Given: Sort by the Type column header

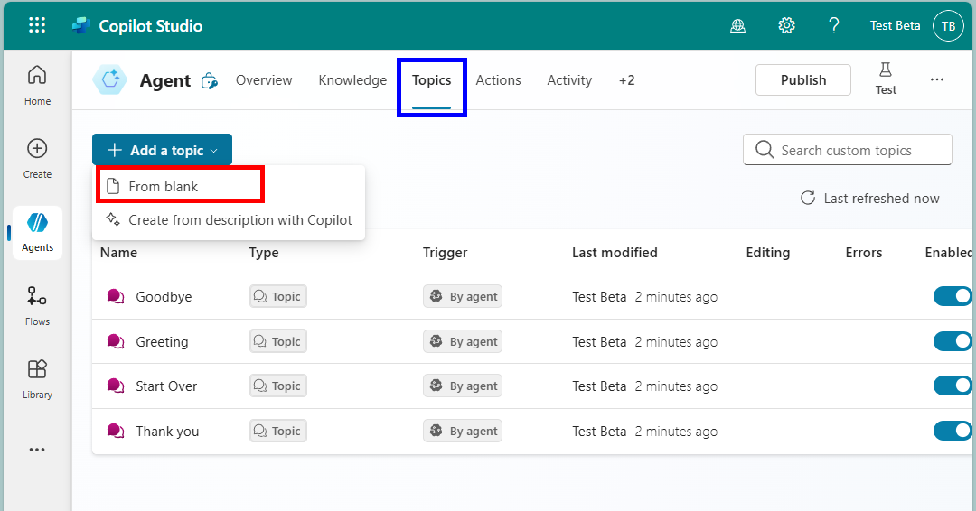Looking at the screenshot, I should (264, 253).
